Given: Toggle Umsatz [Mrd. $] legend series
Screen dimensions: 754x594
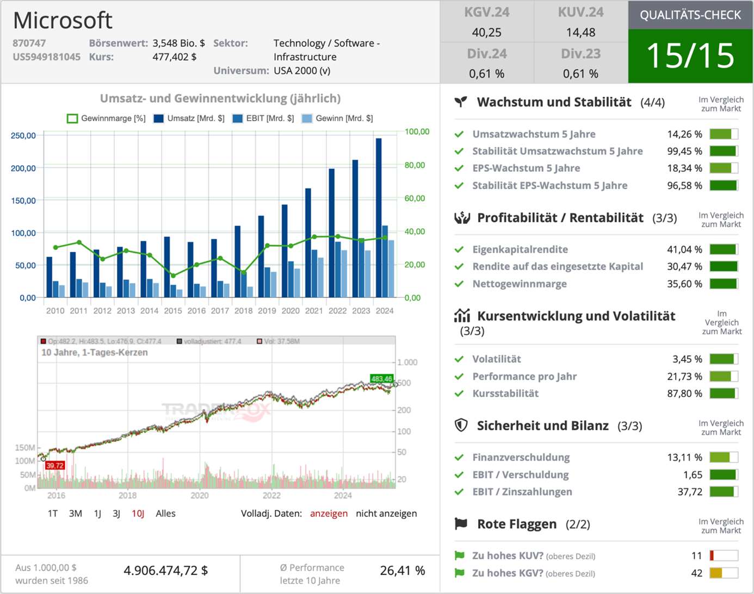Looking at the screenshot, I should 189,118.
